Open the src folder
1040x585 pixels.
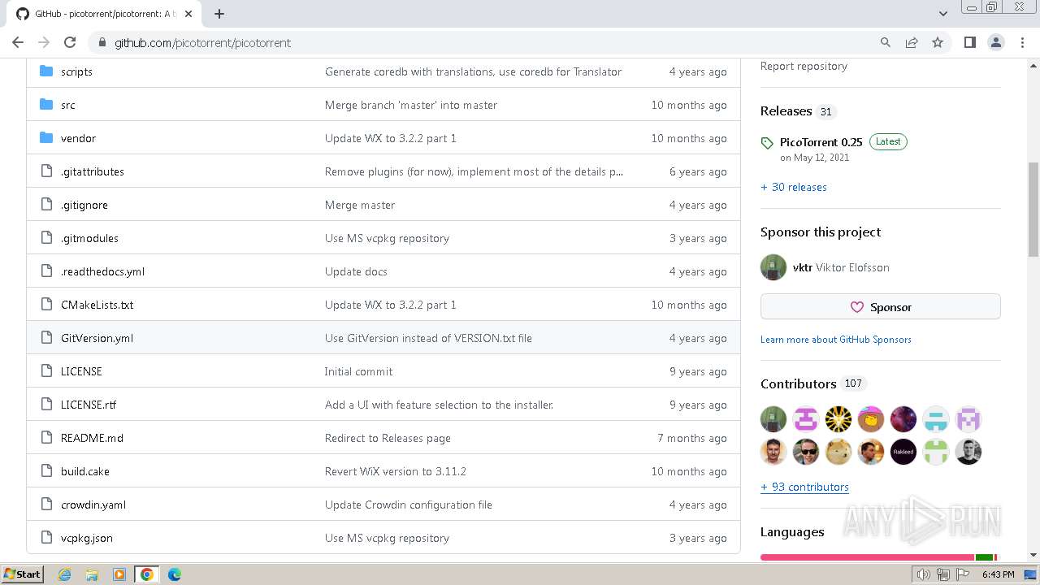click(68, 105)
